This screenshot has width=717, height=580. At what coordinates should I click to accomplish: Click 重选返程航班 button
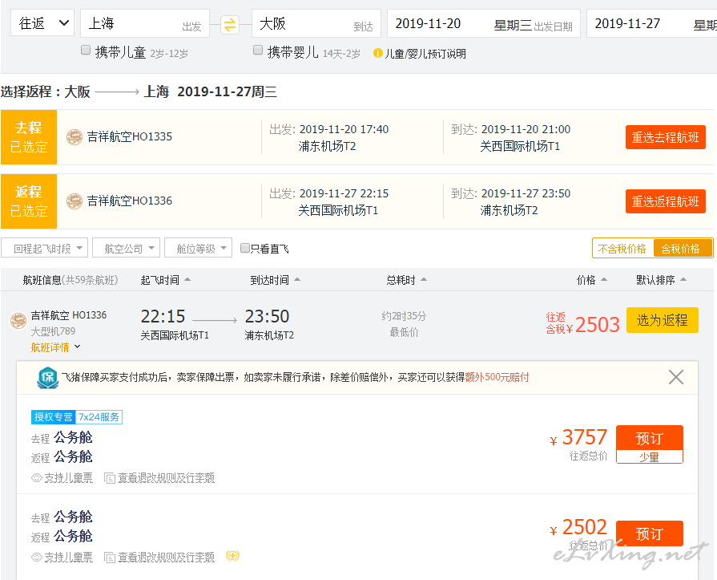click(x=666, y=201)
